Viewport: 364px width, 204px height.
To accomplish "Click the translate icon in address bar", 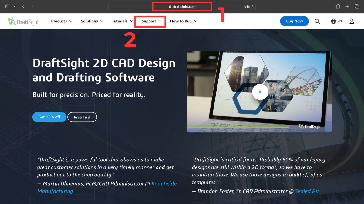I will click(247, 6).
